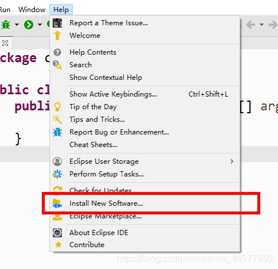Viewport: 278px width, 269px height.
Task: Choose Show Contextual Help
Action: point(106,78)
